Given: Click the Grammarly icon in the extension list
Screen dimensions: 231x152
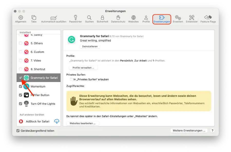Looking at the screenshot, I should coord(26,78).
